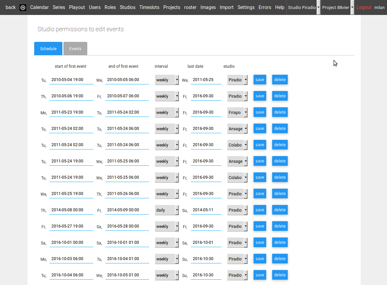Open the Errors page in navigation
Image resolution: width=387 pixels, height=285 pixels.
[265, 7]
